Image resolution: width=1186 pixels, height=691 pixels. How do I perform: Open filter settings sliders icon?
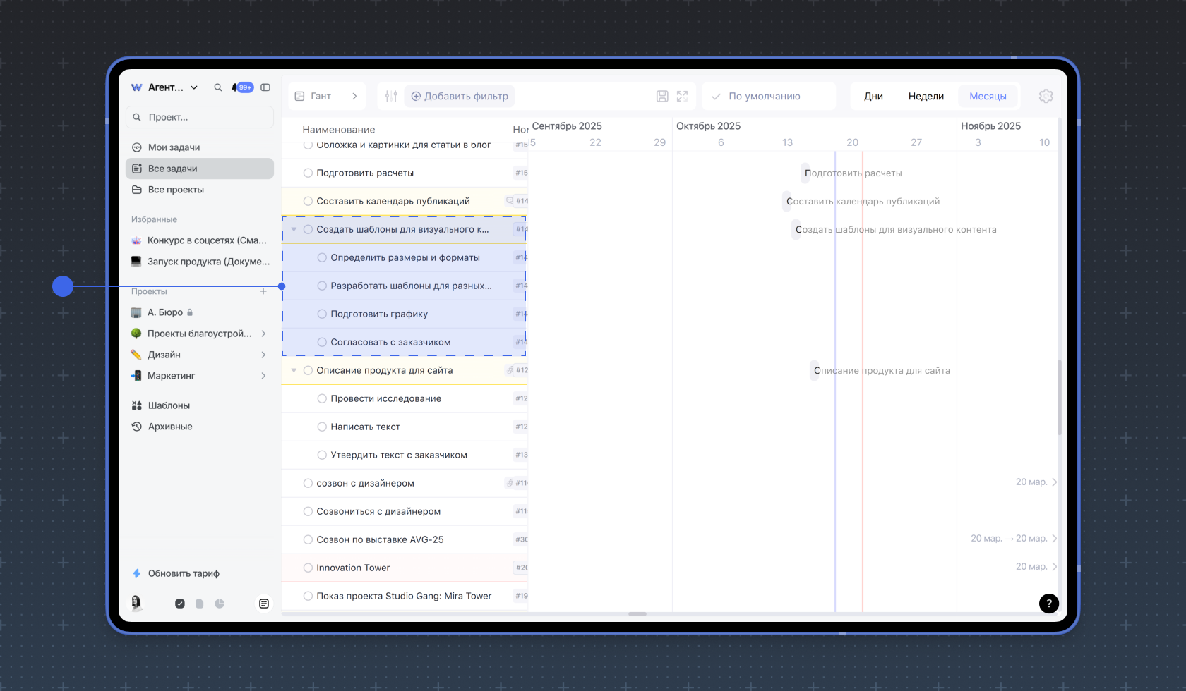[391, 96]
